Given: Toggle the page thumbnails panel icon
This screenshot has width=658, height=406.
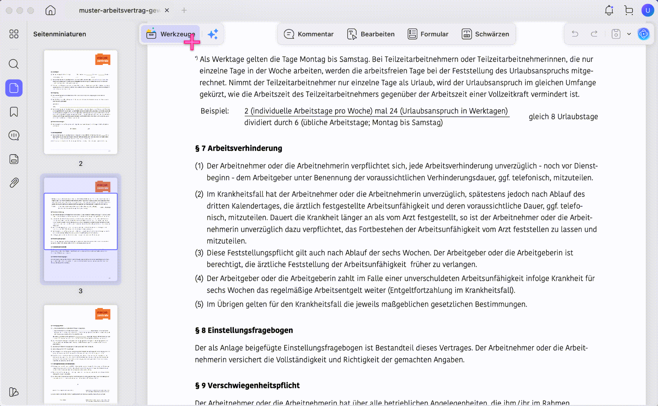Looking at the screenshot, I should click(14, 88).
